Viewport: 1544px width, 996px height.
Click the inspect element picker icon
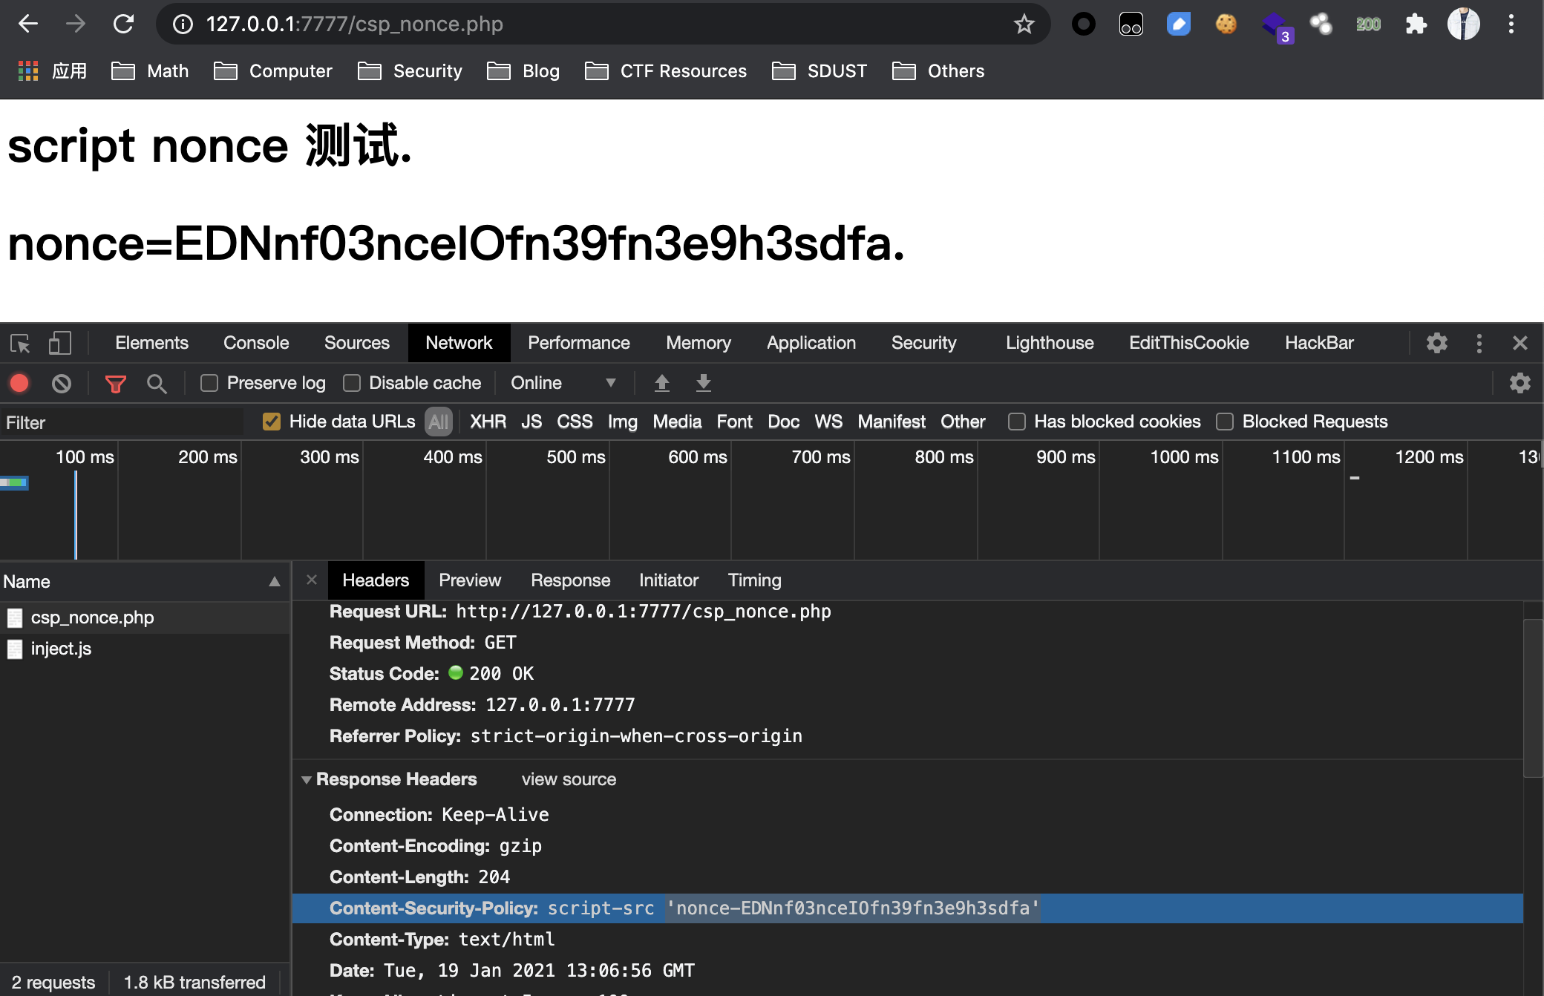20,343
